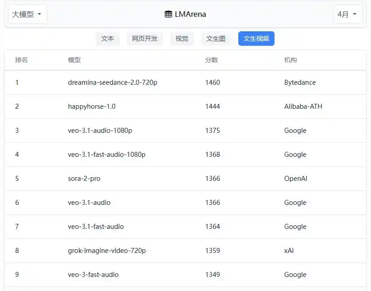Select model veo-3.1-audio-1080p
The height and width of the screenshot is (291, 371).
pos(100,131)
